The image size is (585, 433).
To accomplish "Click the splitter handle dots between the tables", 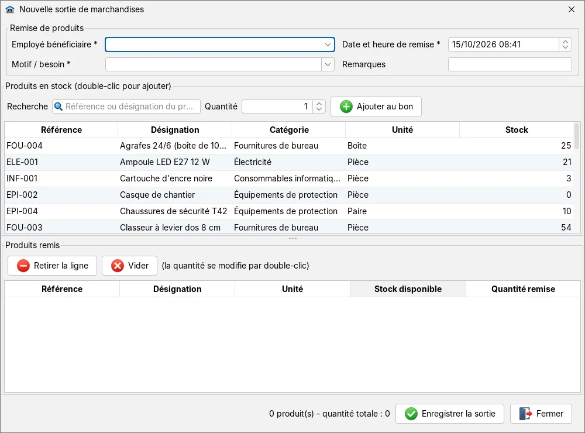I will pyautogui.click(x=292, y=238).
